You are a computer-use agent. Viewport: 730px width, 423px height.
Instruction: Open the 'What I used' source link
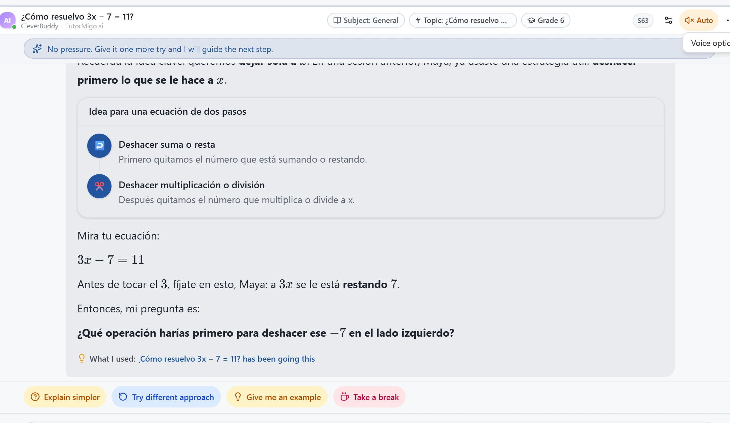[227, 359]
